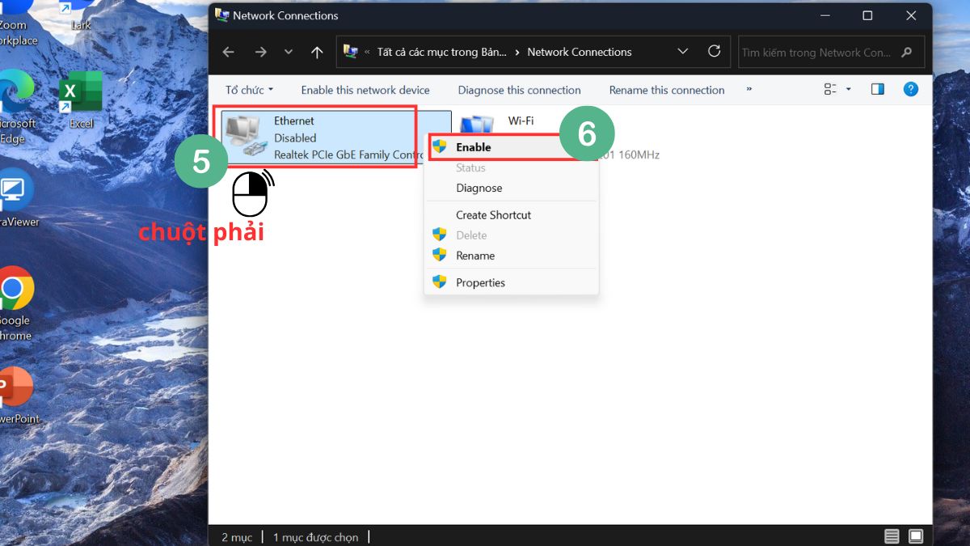
Task: Choose Diagnose in the context menu
Action: pyautogui.click(x=479, y=188)
